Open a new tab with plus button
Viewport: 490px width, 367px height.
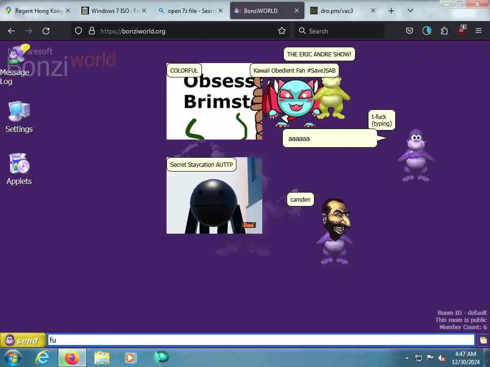point(391,11)
